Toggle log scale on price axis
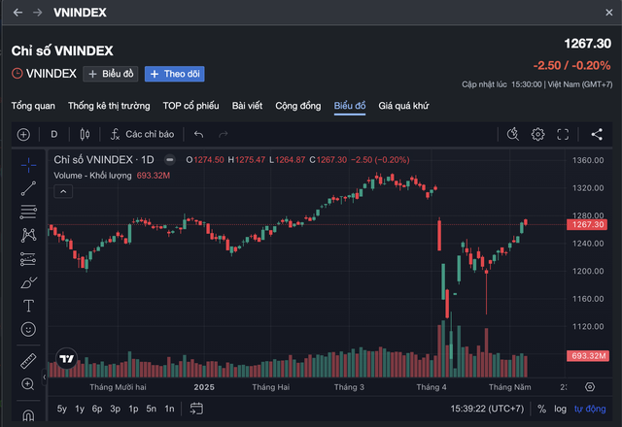The height and width of the screenshot is (427, 622). click(x=561, y=409)
